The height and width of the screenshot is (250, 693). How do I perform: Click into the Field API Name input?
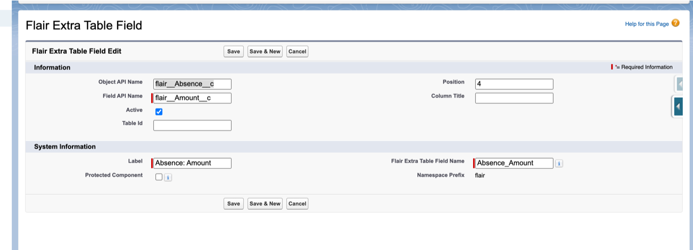click(x=192, y=98)
